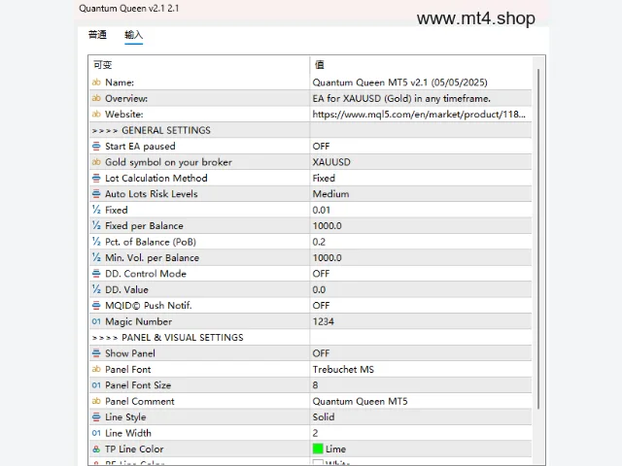Open the 普通 tab
This screenshot has height=466, width=622.
[97, 35]
